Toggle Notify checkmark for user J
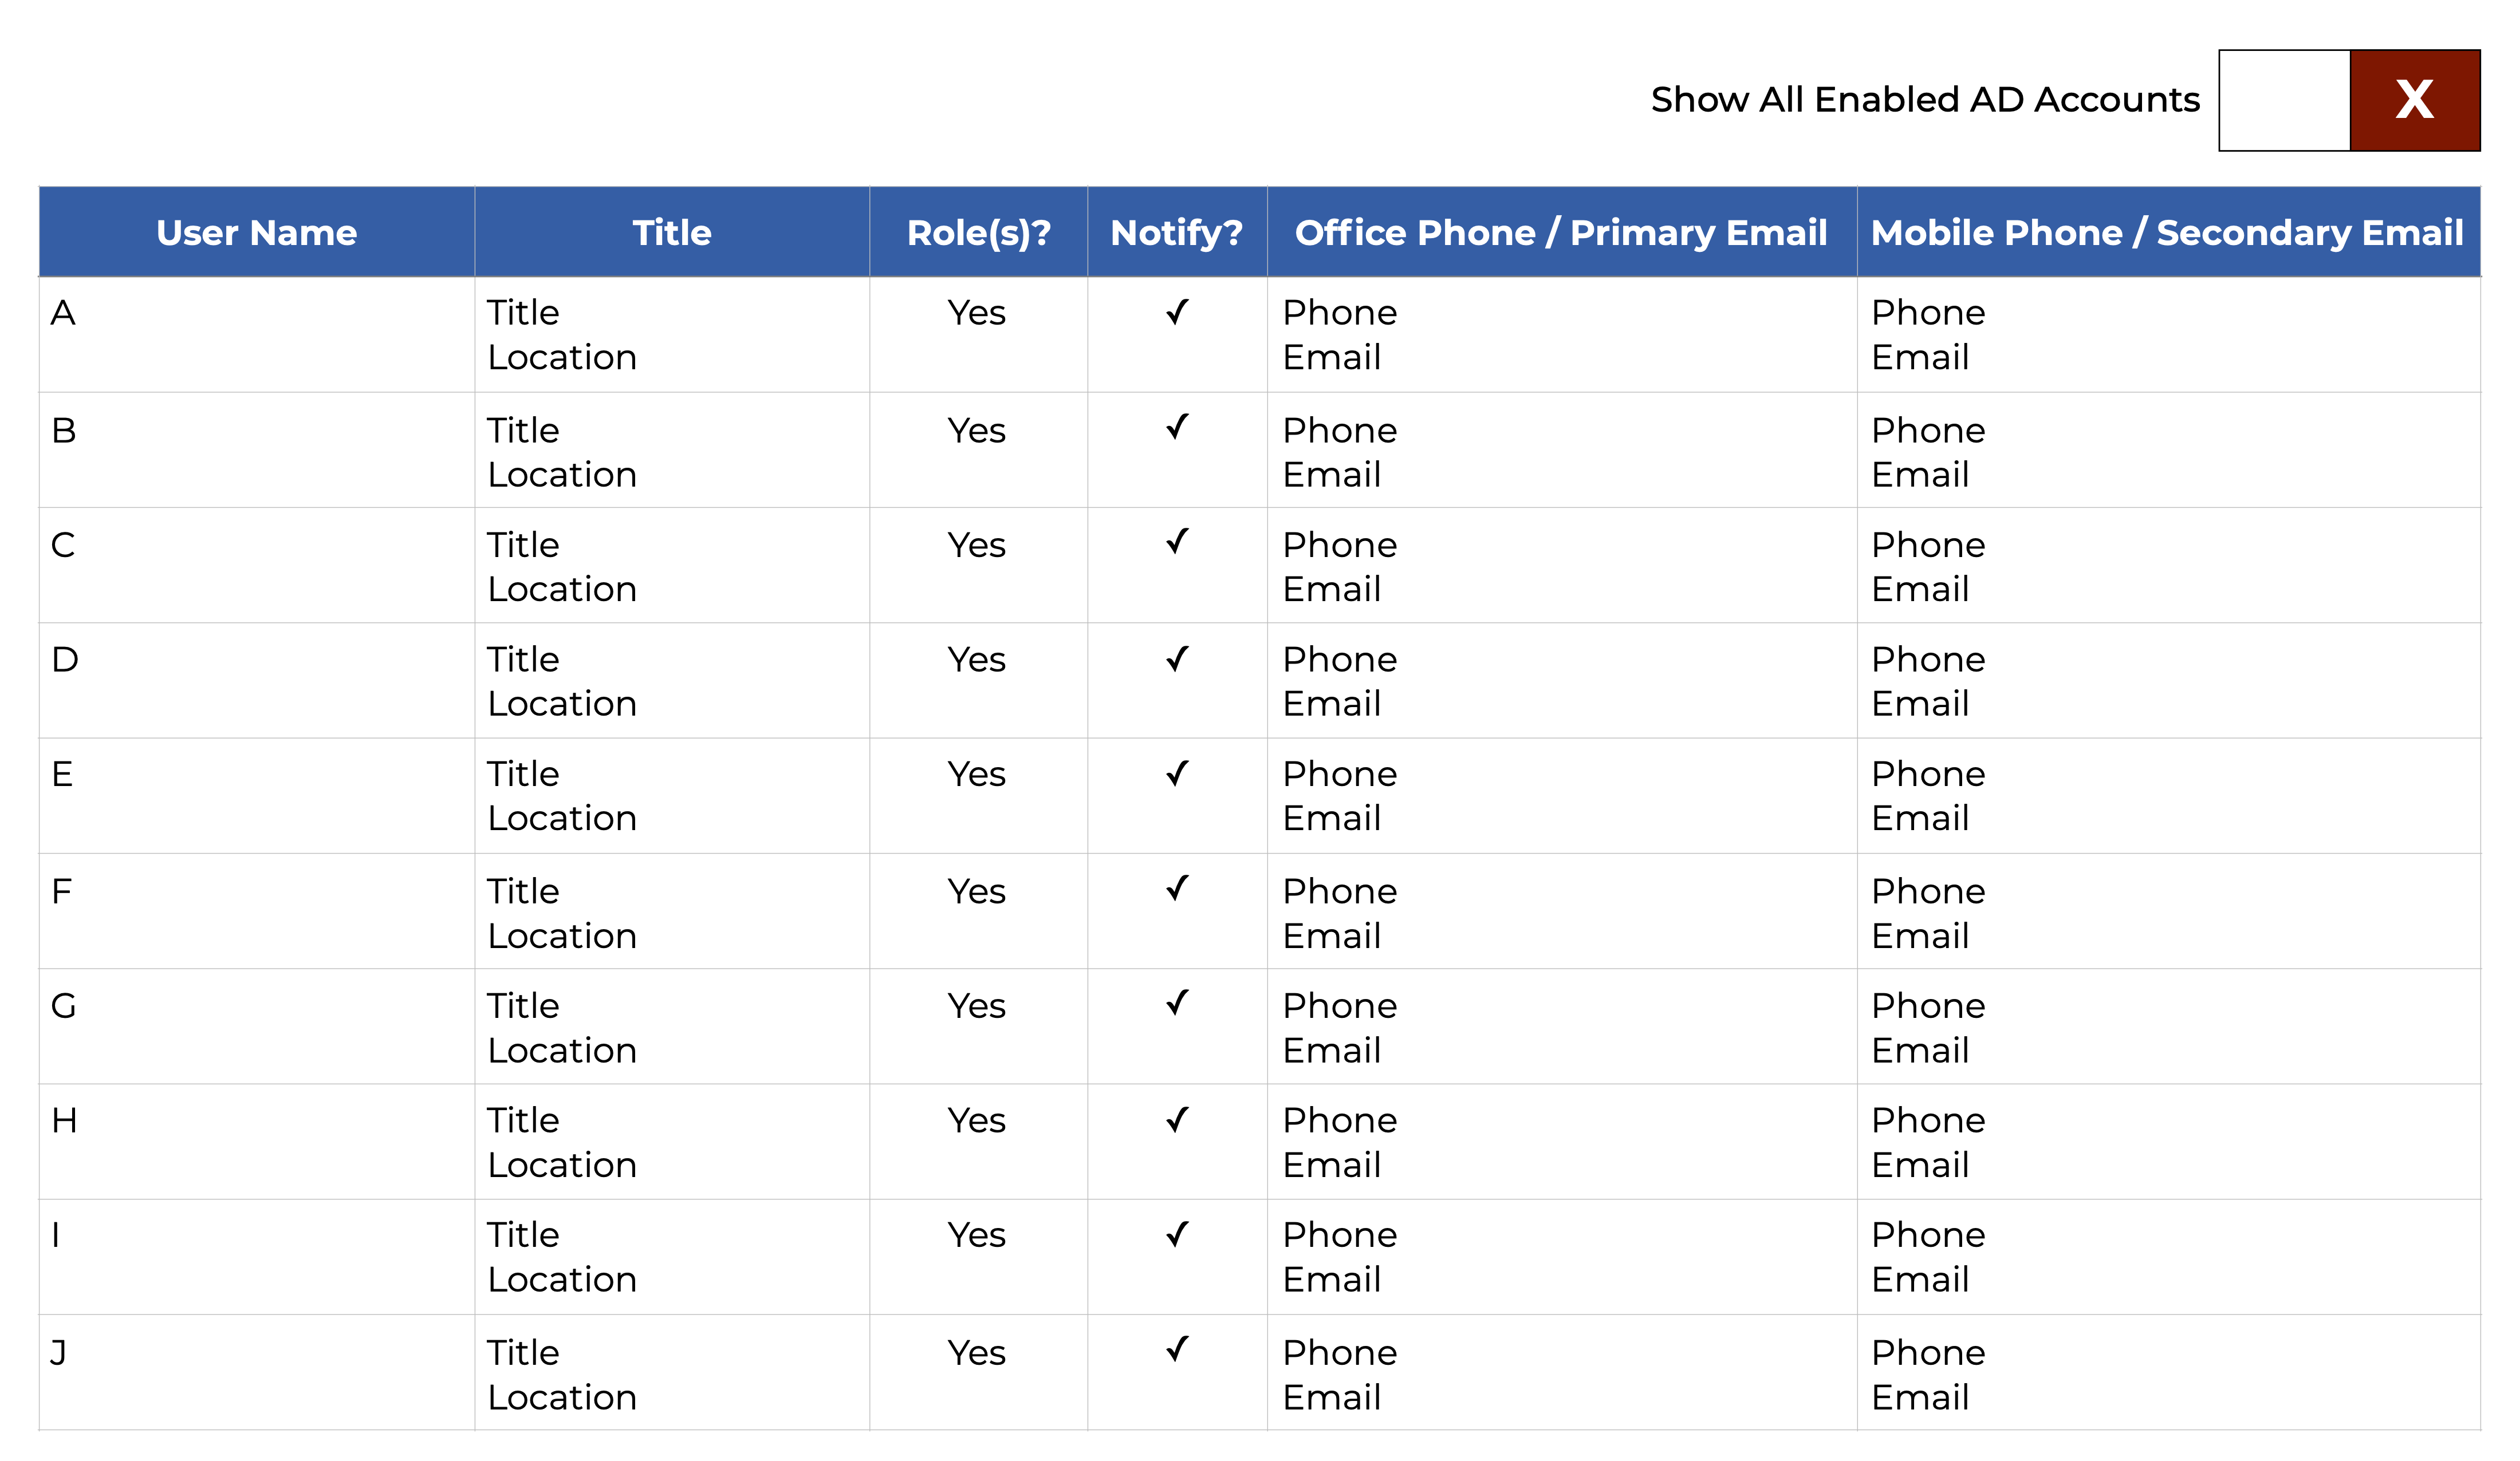 click(x=1177, y=1350)
